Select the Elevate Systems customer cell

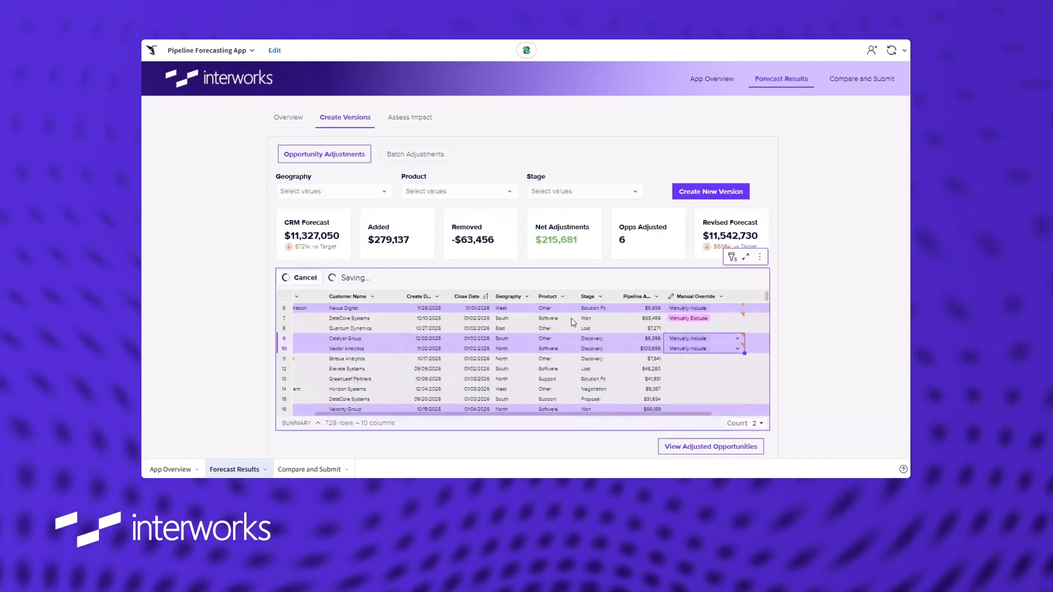click(347, 369)
